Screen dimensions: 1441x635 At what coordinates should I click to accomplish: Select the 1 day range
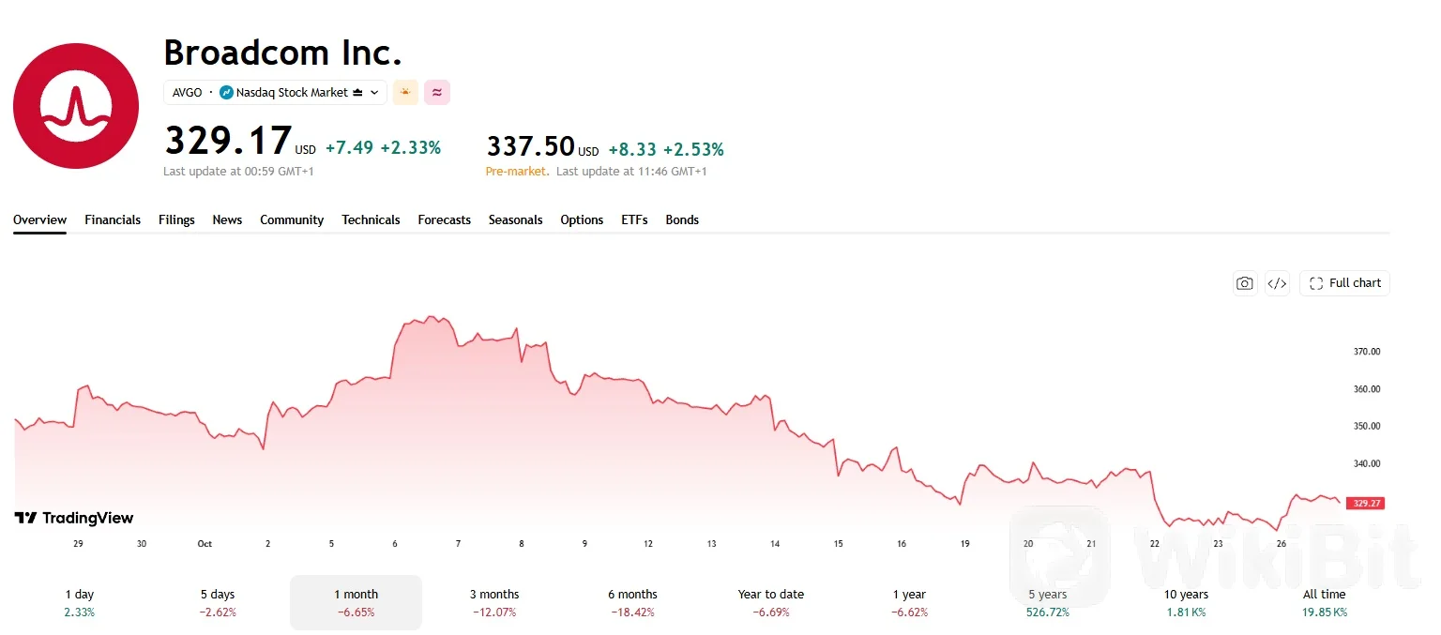[80, 602]
